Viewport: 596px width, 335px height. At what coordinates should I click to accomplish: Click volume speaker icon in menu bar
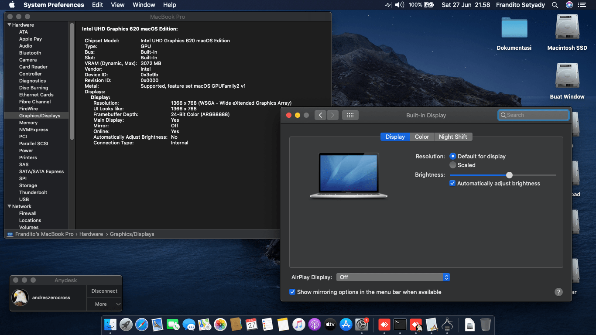[x=400, y=5]
